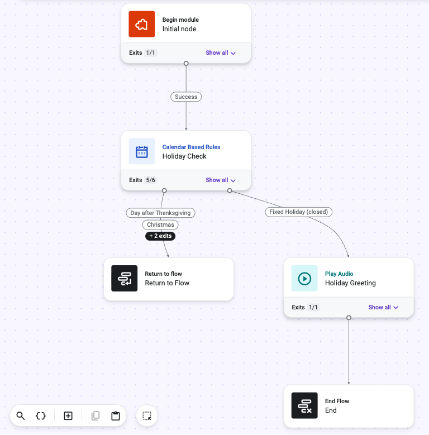Open the curly braces variables icon
Viewport: 429px width, 435px height.
click(x=41, y=416)
